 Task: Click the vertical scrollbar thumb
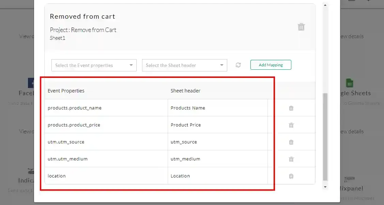coord(325,137)
